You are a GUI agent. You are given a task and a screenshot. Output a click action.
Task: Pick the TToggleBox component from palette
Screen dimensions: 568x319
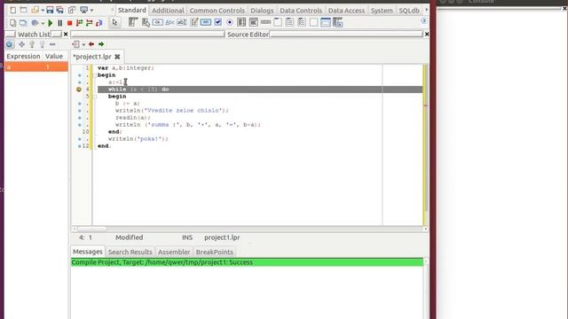coord(205,22)
